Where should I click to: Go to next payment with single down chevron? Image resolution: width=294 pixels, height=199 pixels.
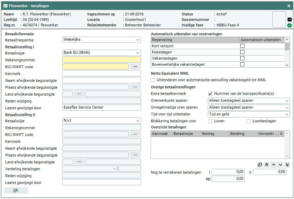click(281, 165)
